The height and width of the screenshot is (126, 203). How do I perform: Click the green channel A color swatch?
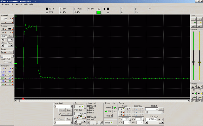99,12
